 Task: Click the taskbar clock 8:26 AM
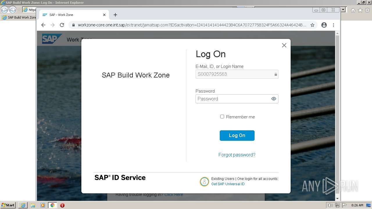point(357,205)
